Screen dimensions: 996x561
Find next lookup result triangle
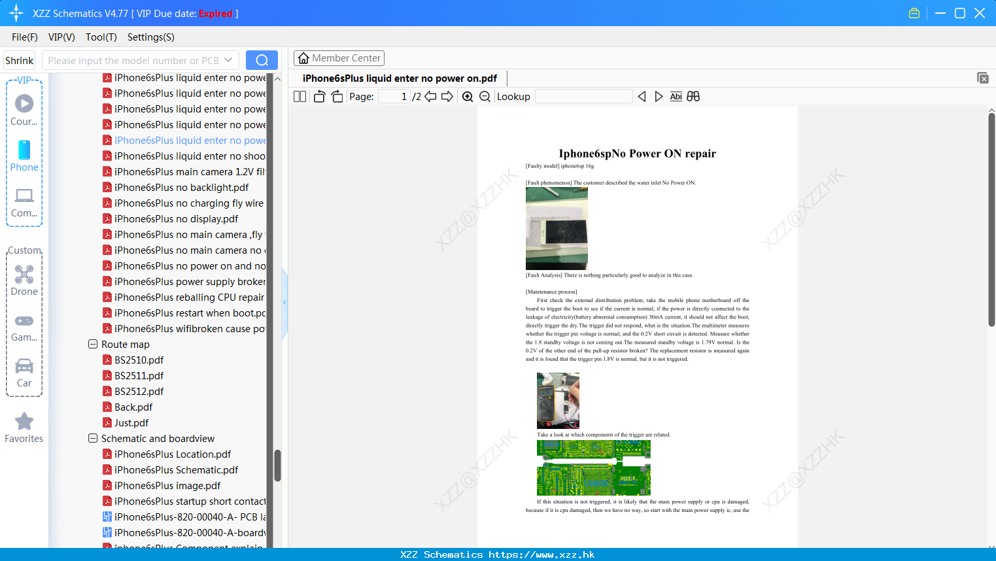click(x=659, y=97)
